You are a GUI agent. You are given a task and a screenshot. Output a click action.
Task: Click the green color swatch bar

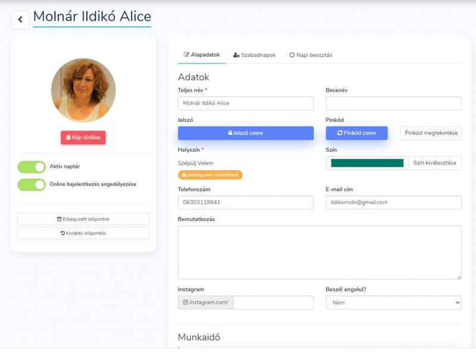(x=367, y=163)
